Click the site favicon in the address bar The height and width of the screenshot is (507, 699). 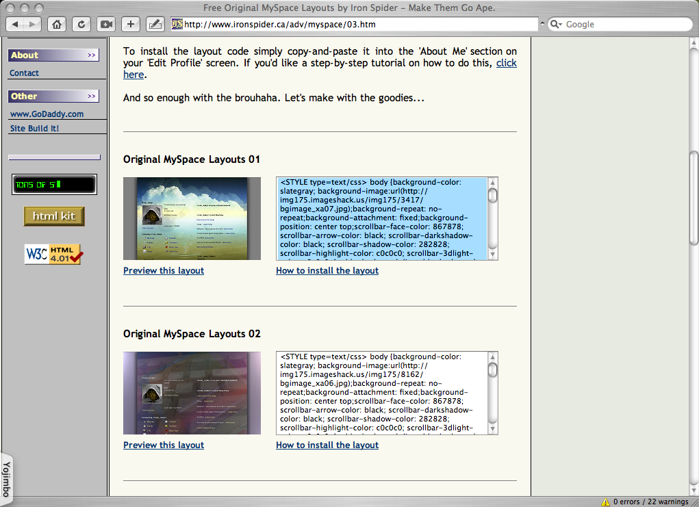[x=177, y=24]
